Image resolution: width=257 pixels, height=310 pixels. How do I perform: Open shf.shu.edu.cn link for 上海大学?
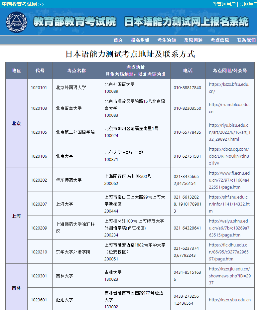coord(229,204)
